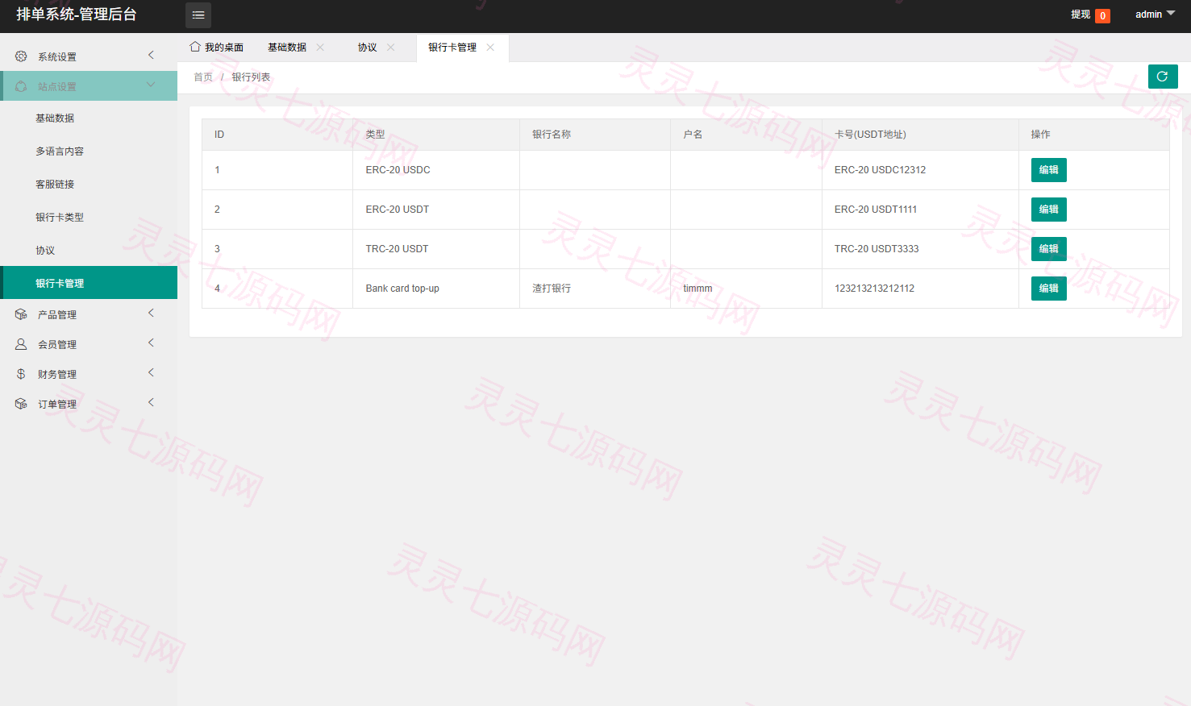Click the dollar icon beside 财务管理
Screen dimensions: 1191x706
(x=21, y=374)
